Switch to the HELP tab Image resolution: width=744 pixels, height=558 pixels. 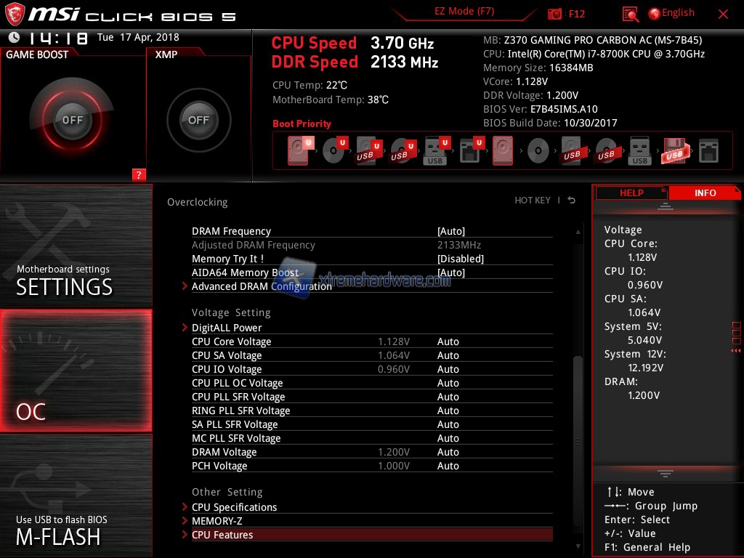(631, 193)
